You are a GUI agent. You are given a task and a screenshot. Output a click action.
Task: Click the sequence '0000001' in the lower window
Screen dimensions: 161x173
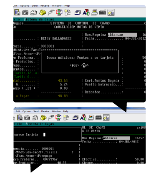pos(48,148)
